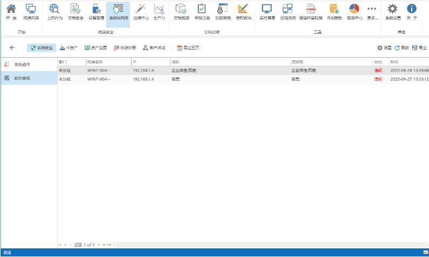Open 实时屏幕 monitor tool
This screenshot has height=257, width=429.
point(267,12)
